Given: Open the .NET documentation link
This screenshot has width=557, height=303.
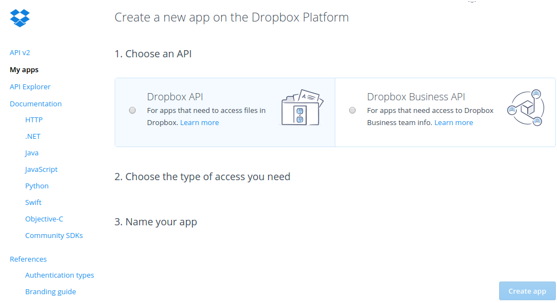Looking at the screenshot, I should (x=33, y=136).
